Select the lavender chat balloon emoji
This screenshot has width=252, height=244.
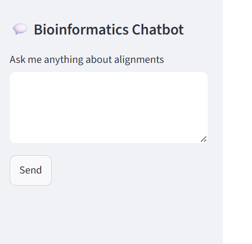point(20,29)
